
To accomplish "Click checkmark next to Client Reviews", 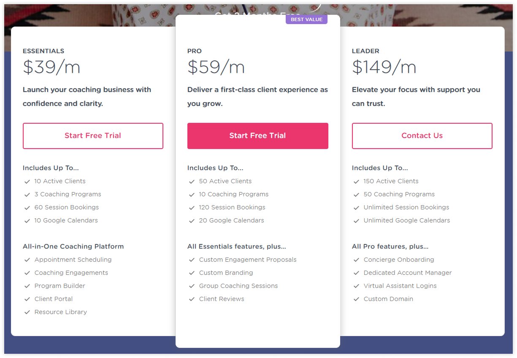I will click(x=192, y=299).
